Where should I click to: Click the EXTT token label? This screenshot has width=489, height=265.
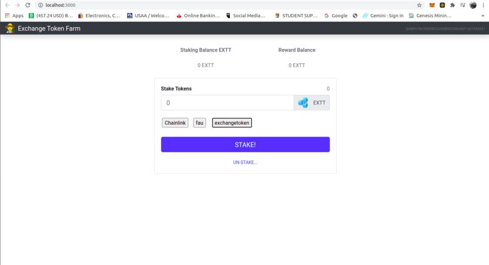coord(319,102)
